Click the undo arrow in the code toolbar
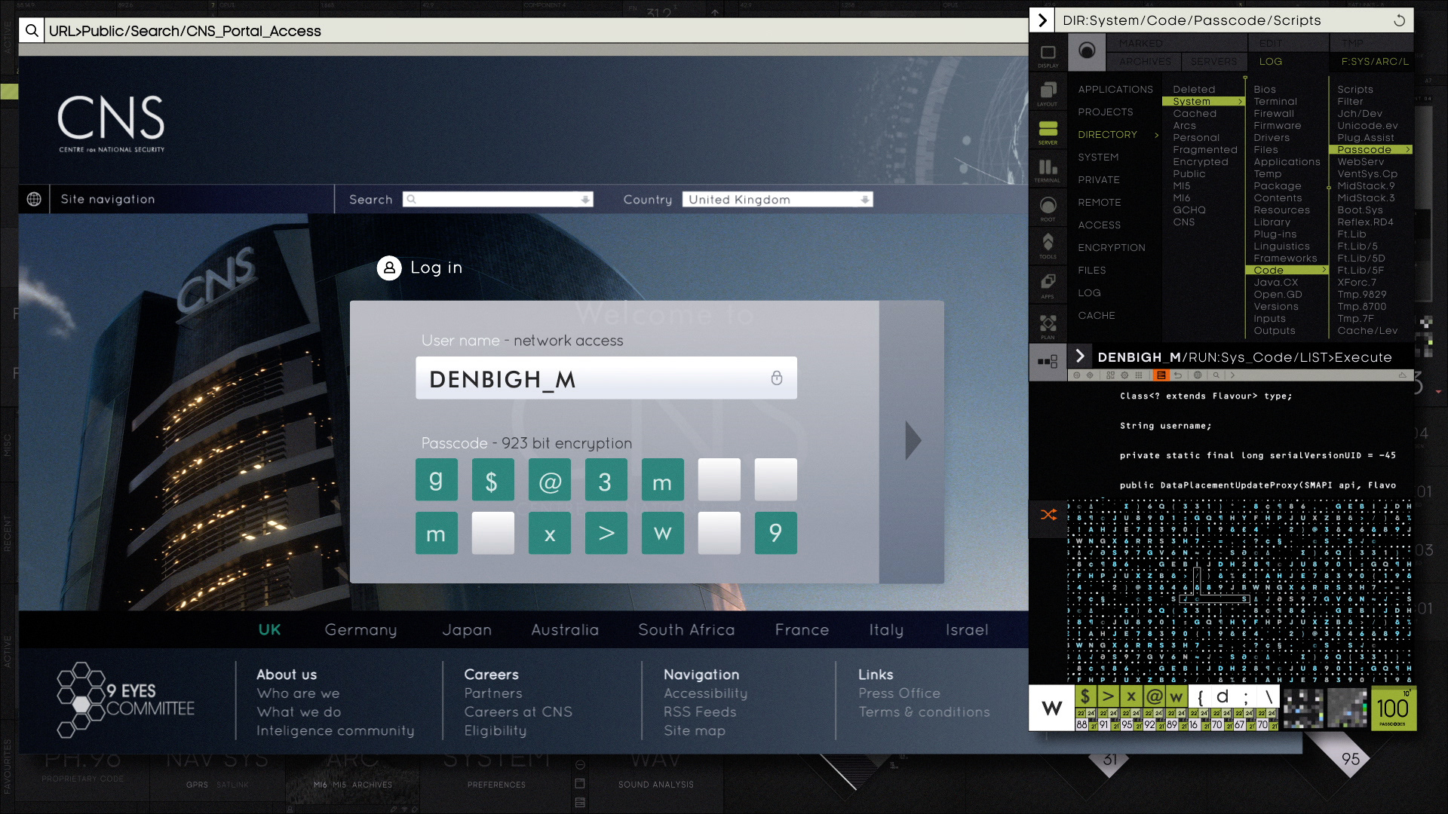The height and width of the screenshot is (814, 1448). tap(1178, 375)
